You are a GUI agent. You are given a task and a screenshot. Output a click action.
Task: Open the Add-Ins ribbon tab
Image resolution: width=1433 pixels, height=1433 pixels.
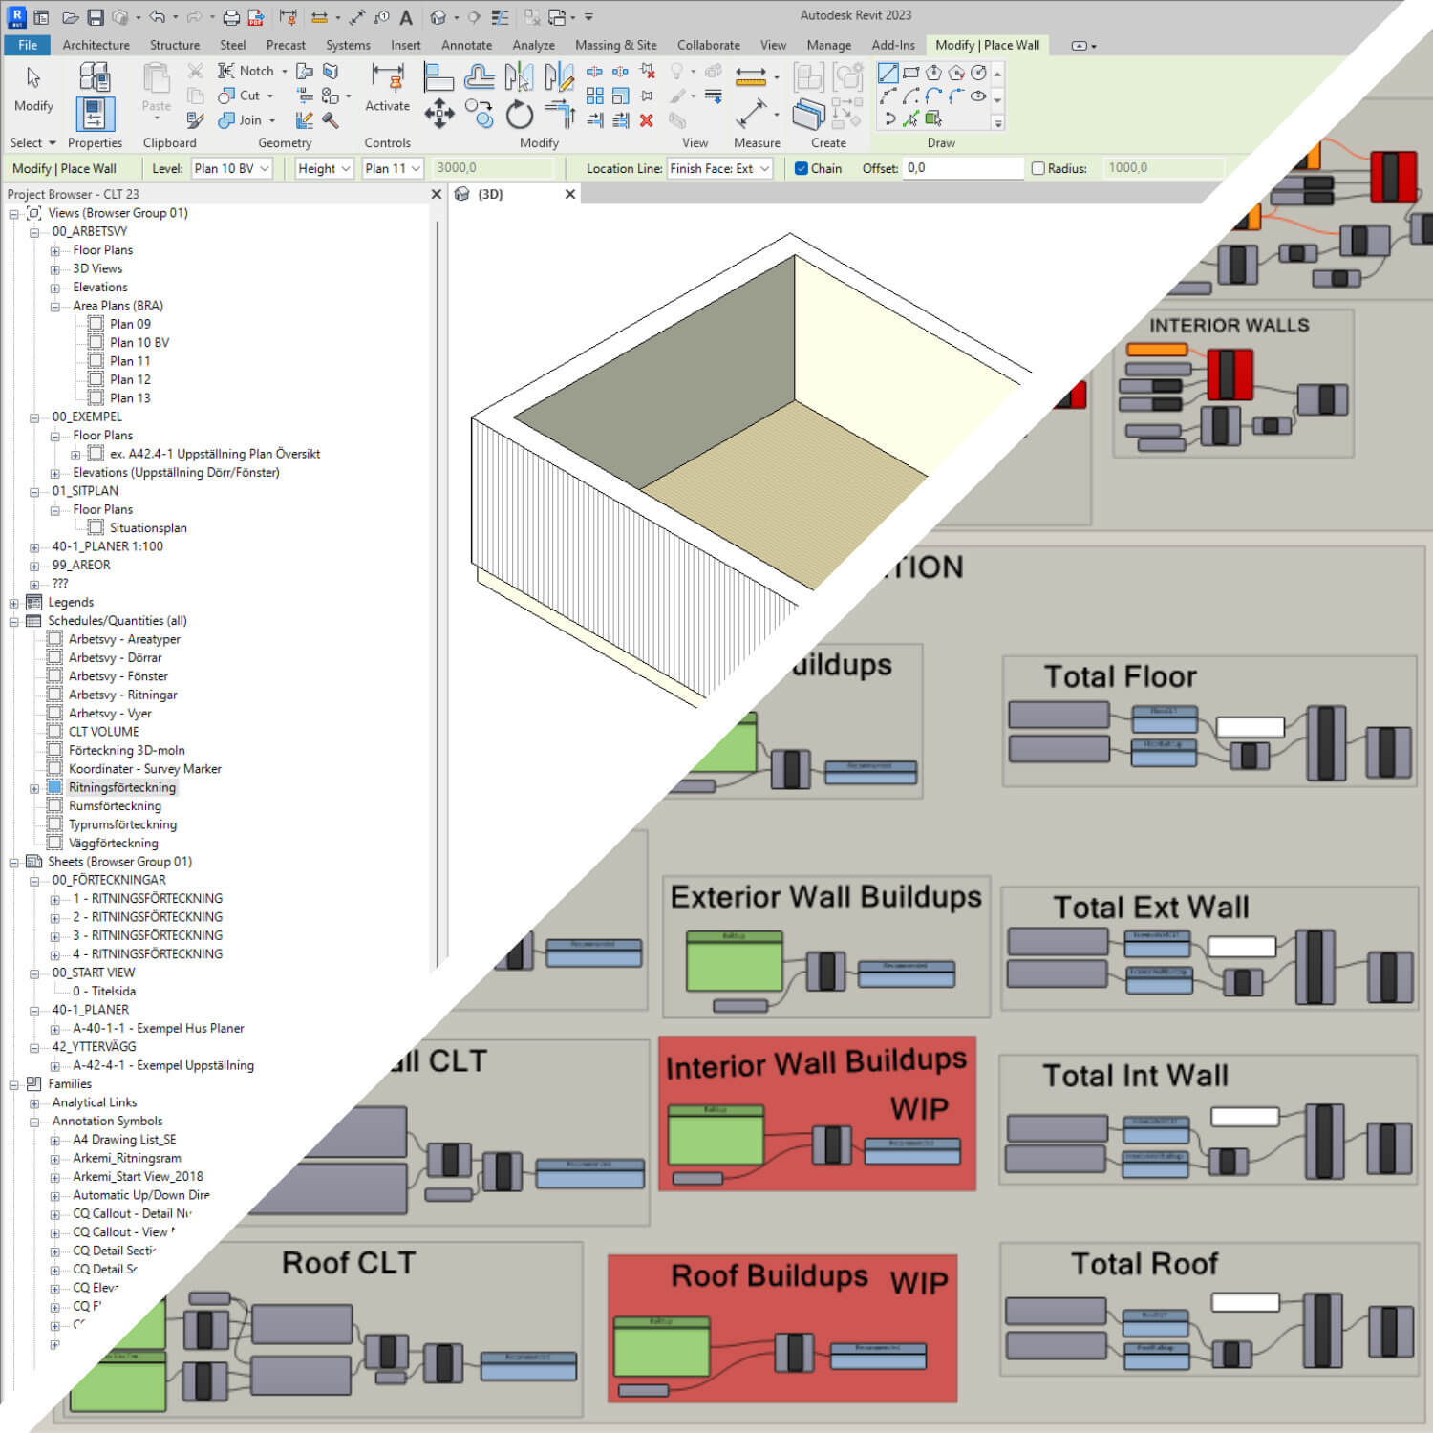tap(892, 45)
